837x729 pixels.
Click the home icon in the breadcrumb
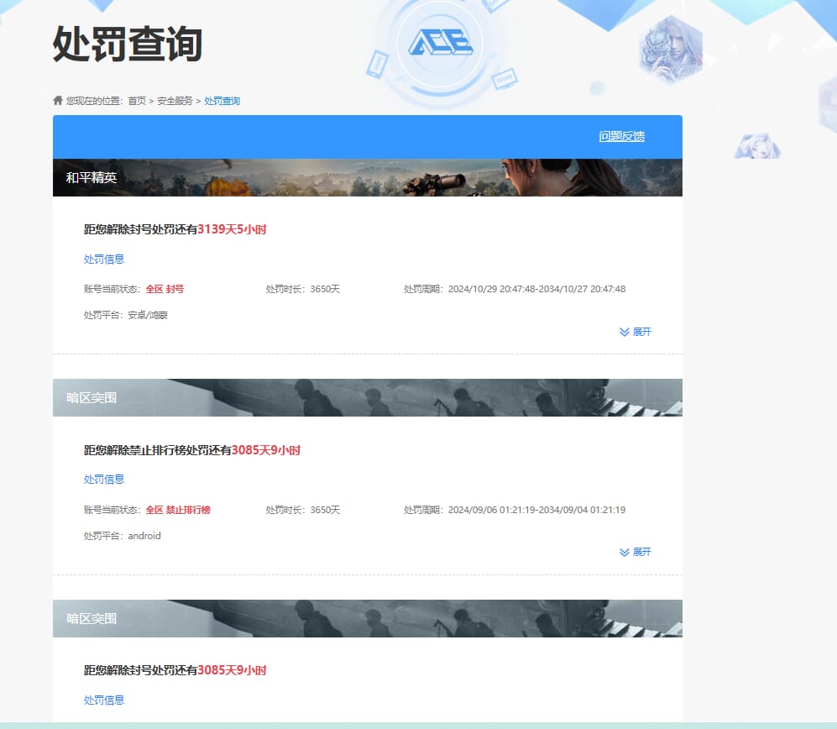56,100
